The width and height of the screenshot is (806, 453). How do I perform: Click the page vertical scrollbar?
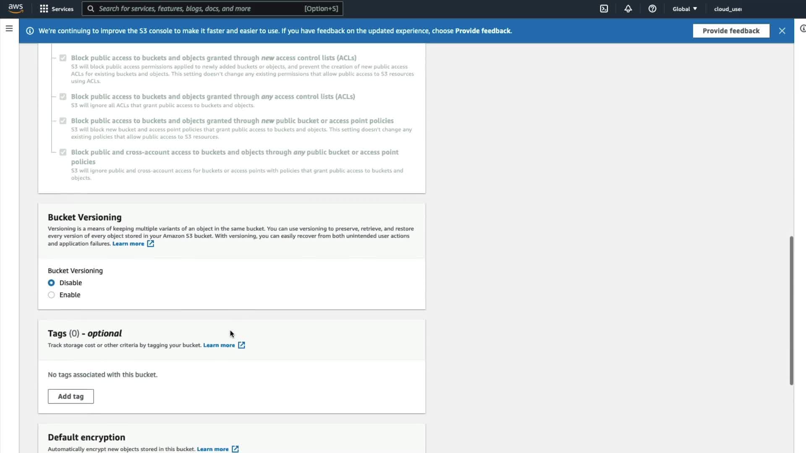pos(791,310)
